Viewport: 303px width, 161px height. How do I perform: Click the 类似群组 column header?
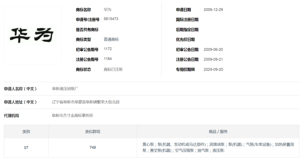[x=93, y=131]
